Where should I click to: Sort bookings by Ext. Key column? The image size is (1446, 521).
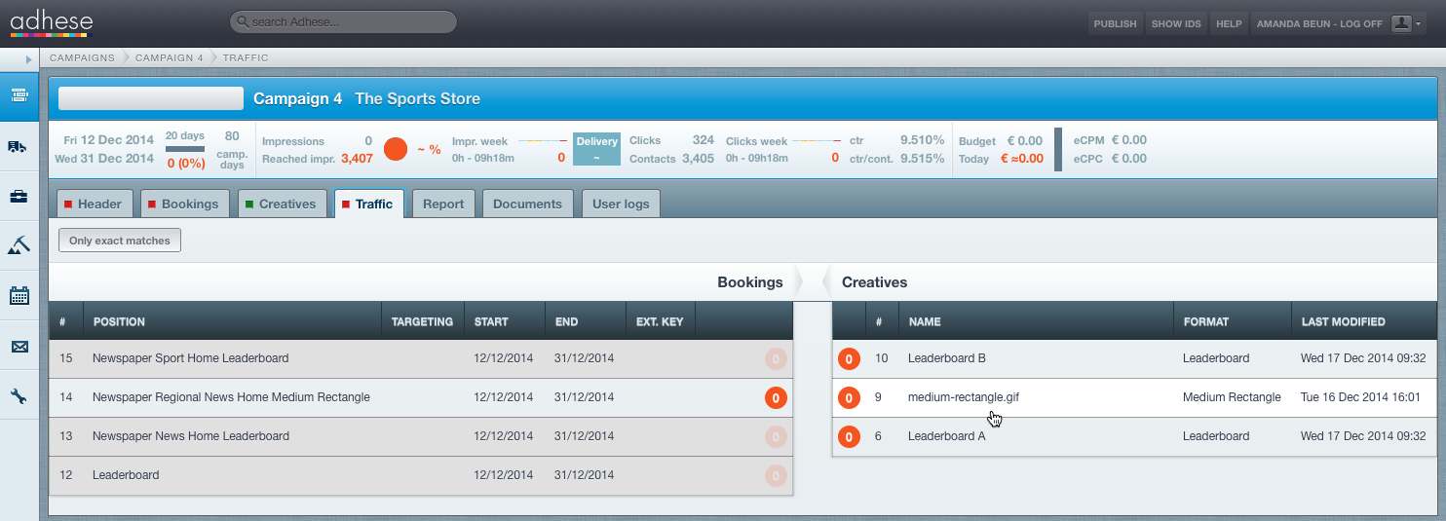(660, 321)
